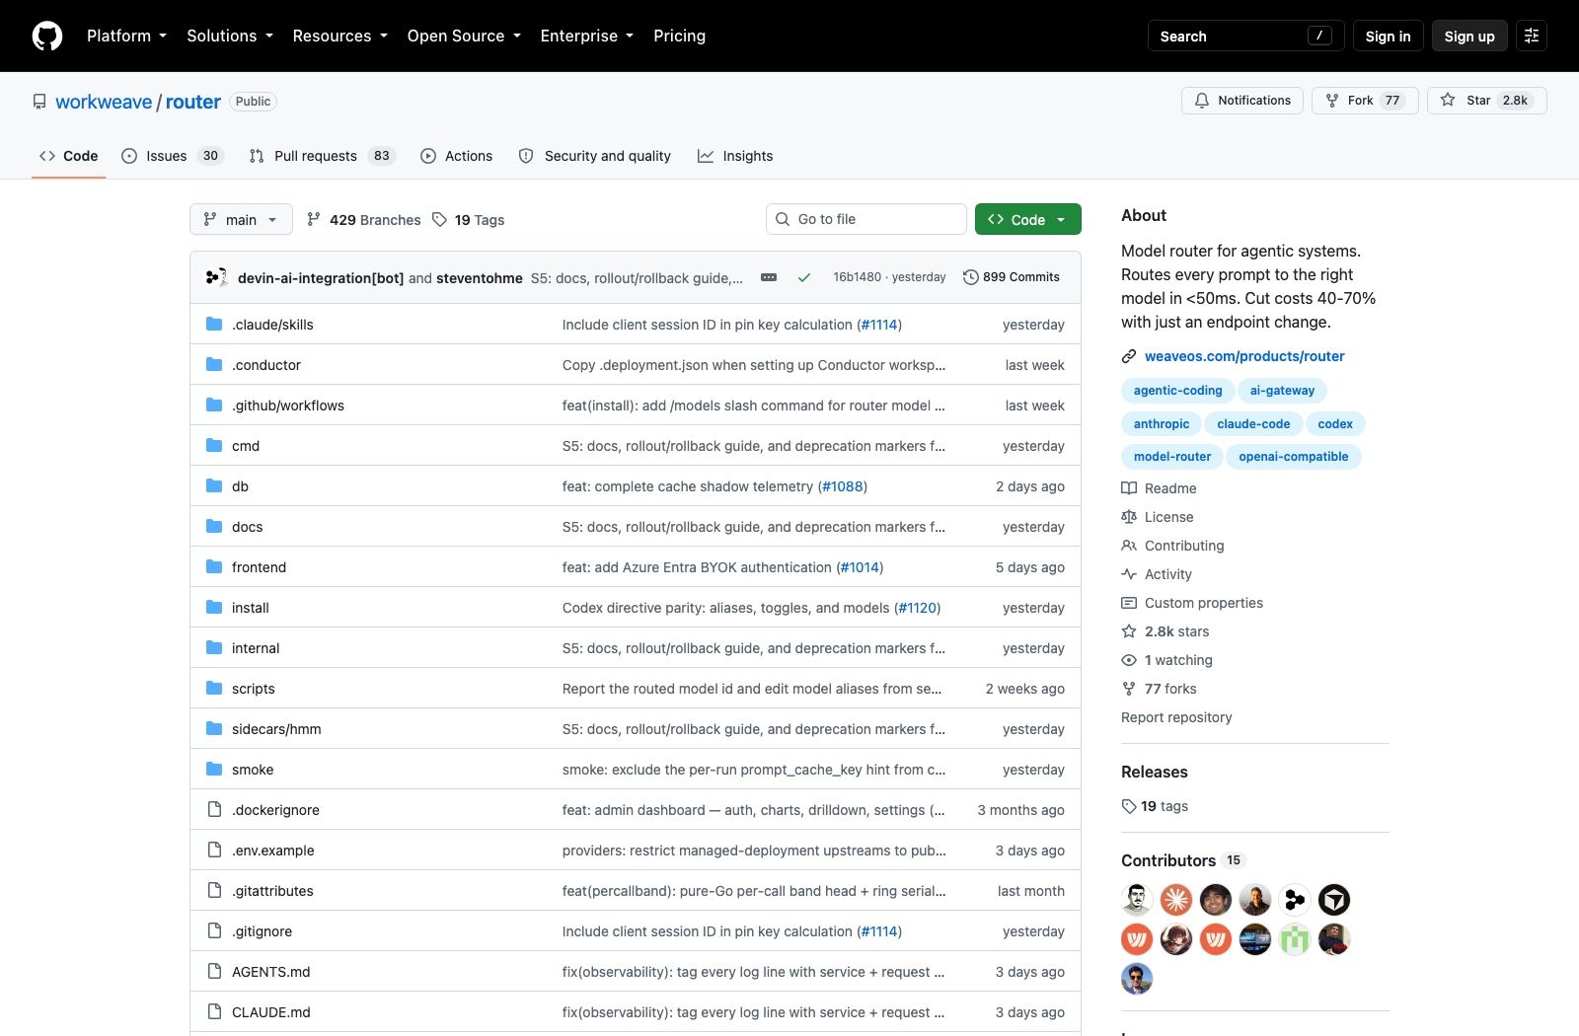Open the Security and quality tab
Screen dimensions: 1579x1036
pyautogui.click(x=594, y=156)
